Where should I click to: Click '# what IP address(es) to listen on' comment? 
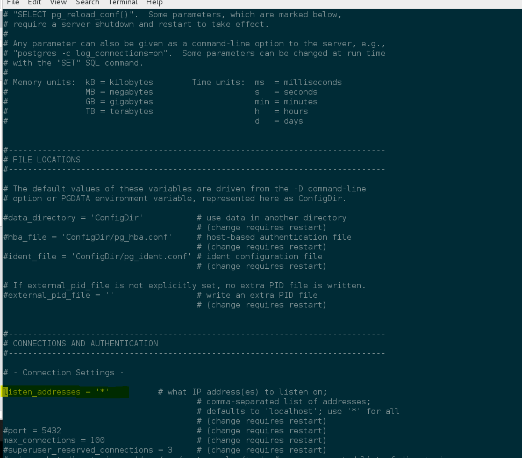pos(242,392)
